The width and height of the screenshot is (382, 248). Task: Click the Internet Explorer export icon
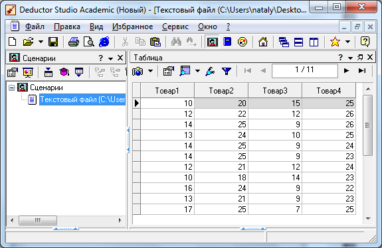click(104, 42)
